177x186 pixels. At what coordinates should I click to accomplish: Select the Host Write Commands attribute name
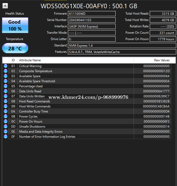[35, 106]
